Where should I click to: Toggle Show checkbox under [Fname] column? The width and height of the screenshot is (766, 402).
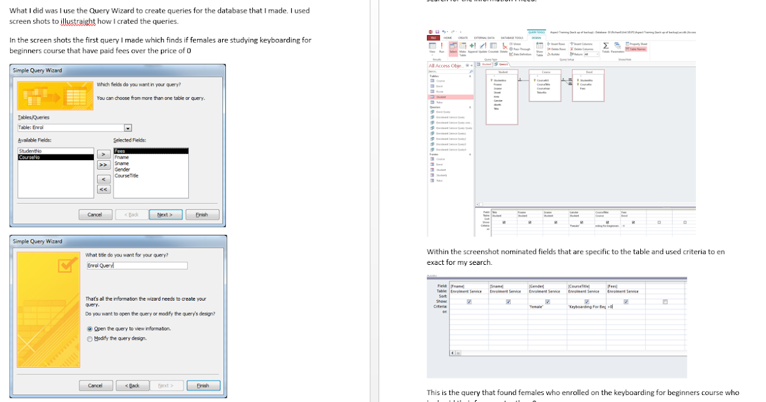[469, 302]
